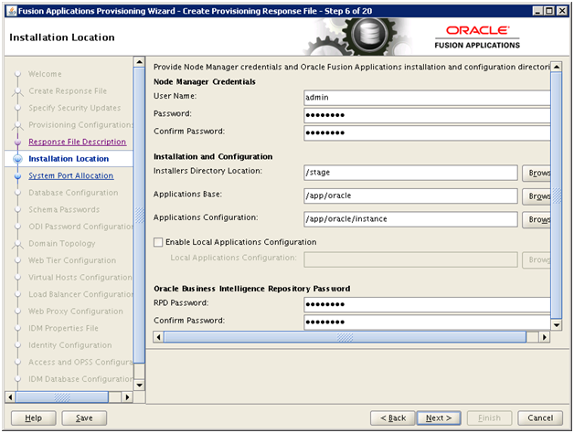Screen dimensions: 574x433
Task: Focus the Node Manager User Name field
Action: point(427,98)
